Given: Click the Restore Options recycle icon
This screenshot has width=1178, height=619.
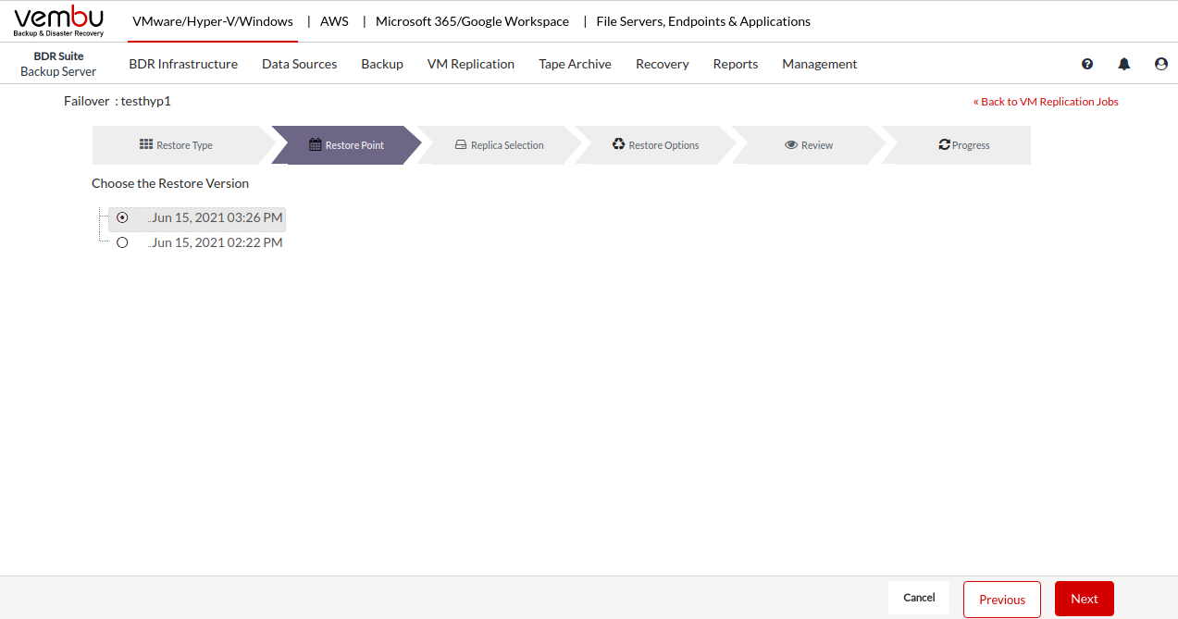Looking at the screenshot, I should point(618,144).
